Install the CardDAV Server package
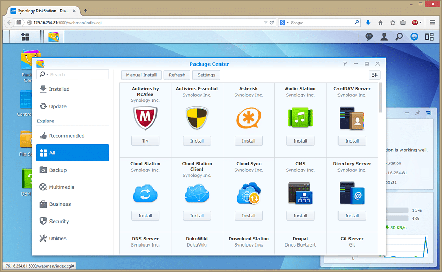This screenshot has width=442, height=272. click(x=352, y=140)
